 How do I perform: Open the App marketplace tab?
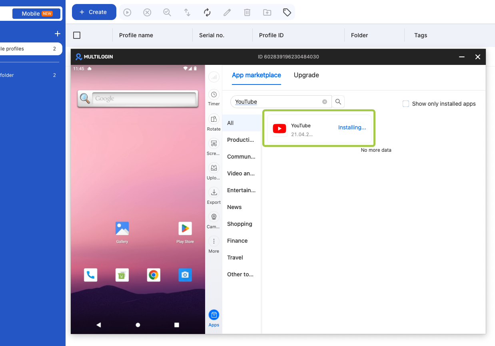tap(256, 75)
